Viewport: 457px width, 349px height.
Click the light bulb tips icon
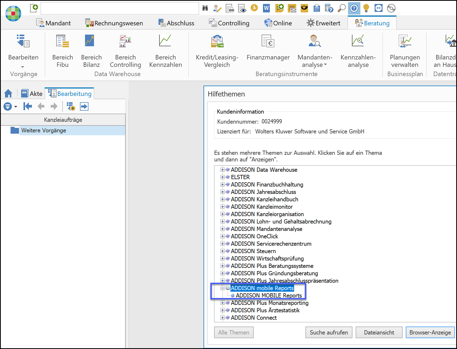tap(366, 8)
